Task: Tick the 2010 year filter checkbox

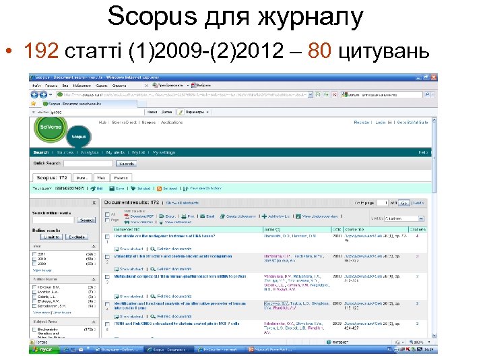Action: click(34, 259)
